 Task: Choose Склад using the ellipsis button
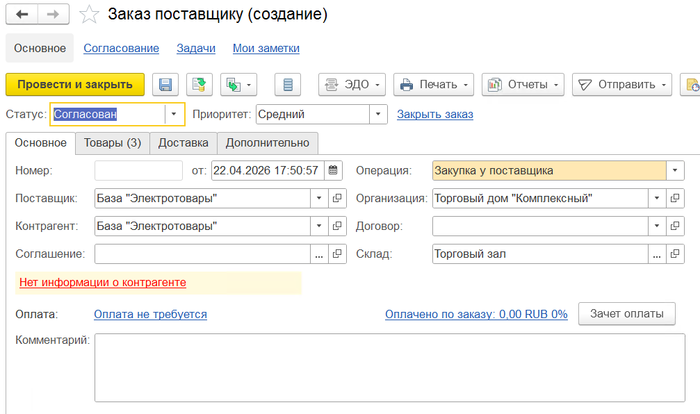[x=657, y=254]
